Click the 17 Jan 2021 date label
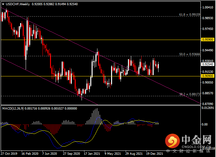This screenshot has width=216, height=157. click(92, 153)
